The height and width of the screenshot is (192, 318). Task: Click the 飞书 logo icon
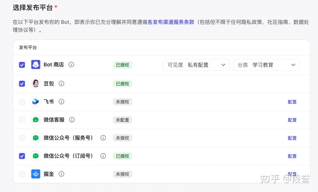[36, 101]
